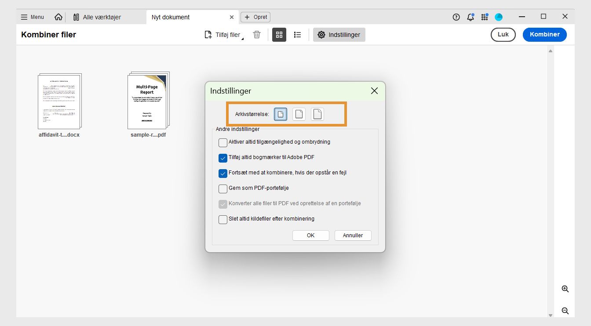Image resolution: width=591 pixels, height=326 pixels.
Task: Click the Indstillinger toolbar button
Action: tap(339, 35)
